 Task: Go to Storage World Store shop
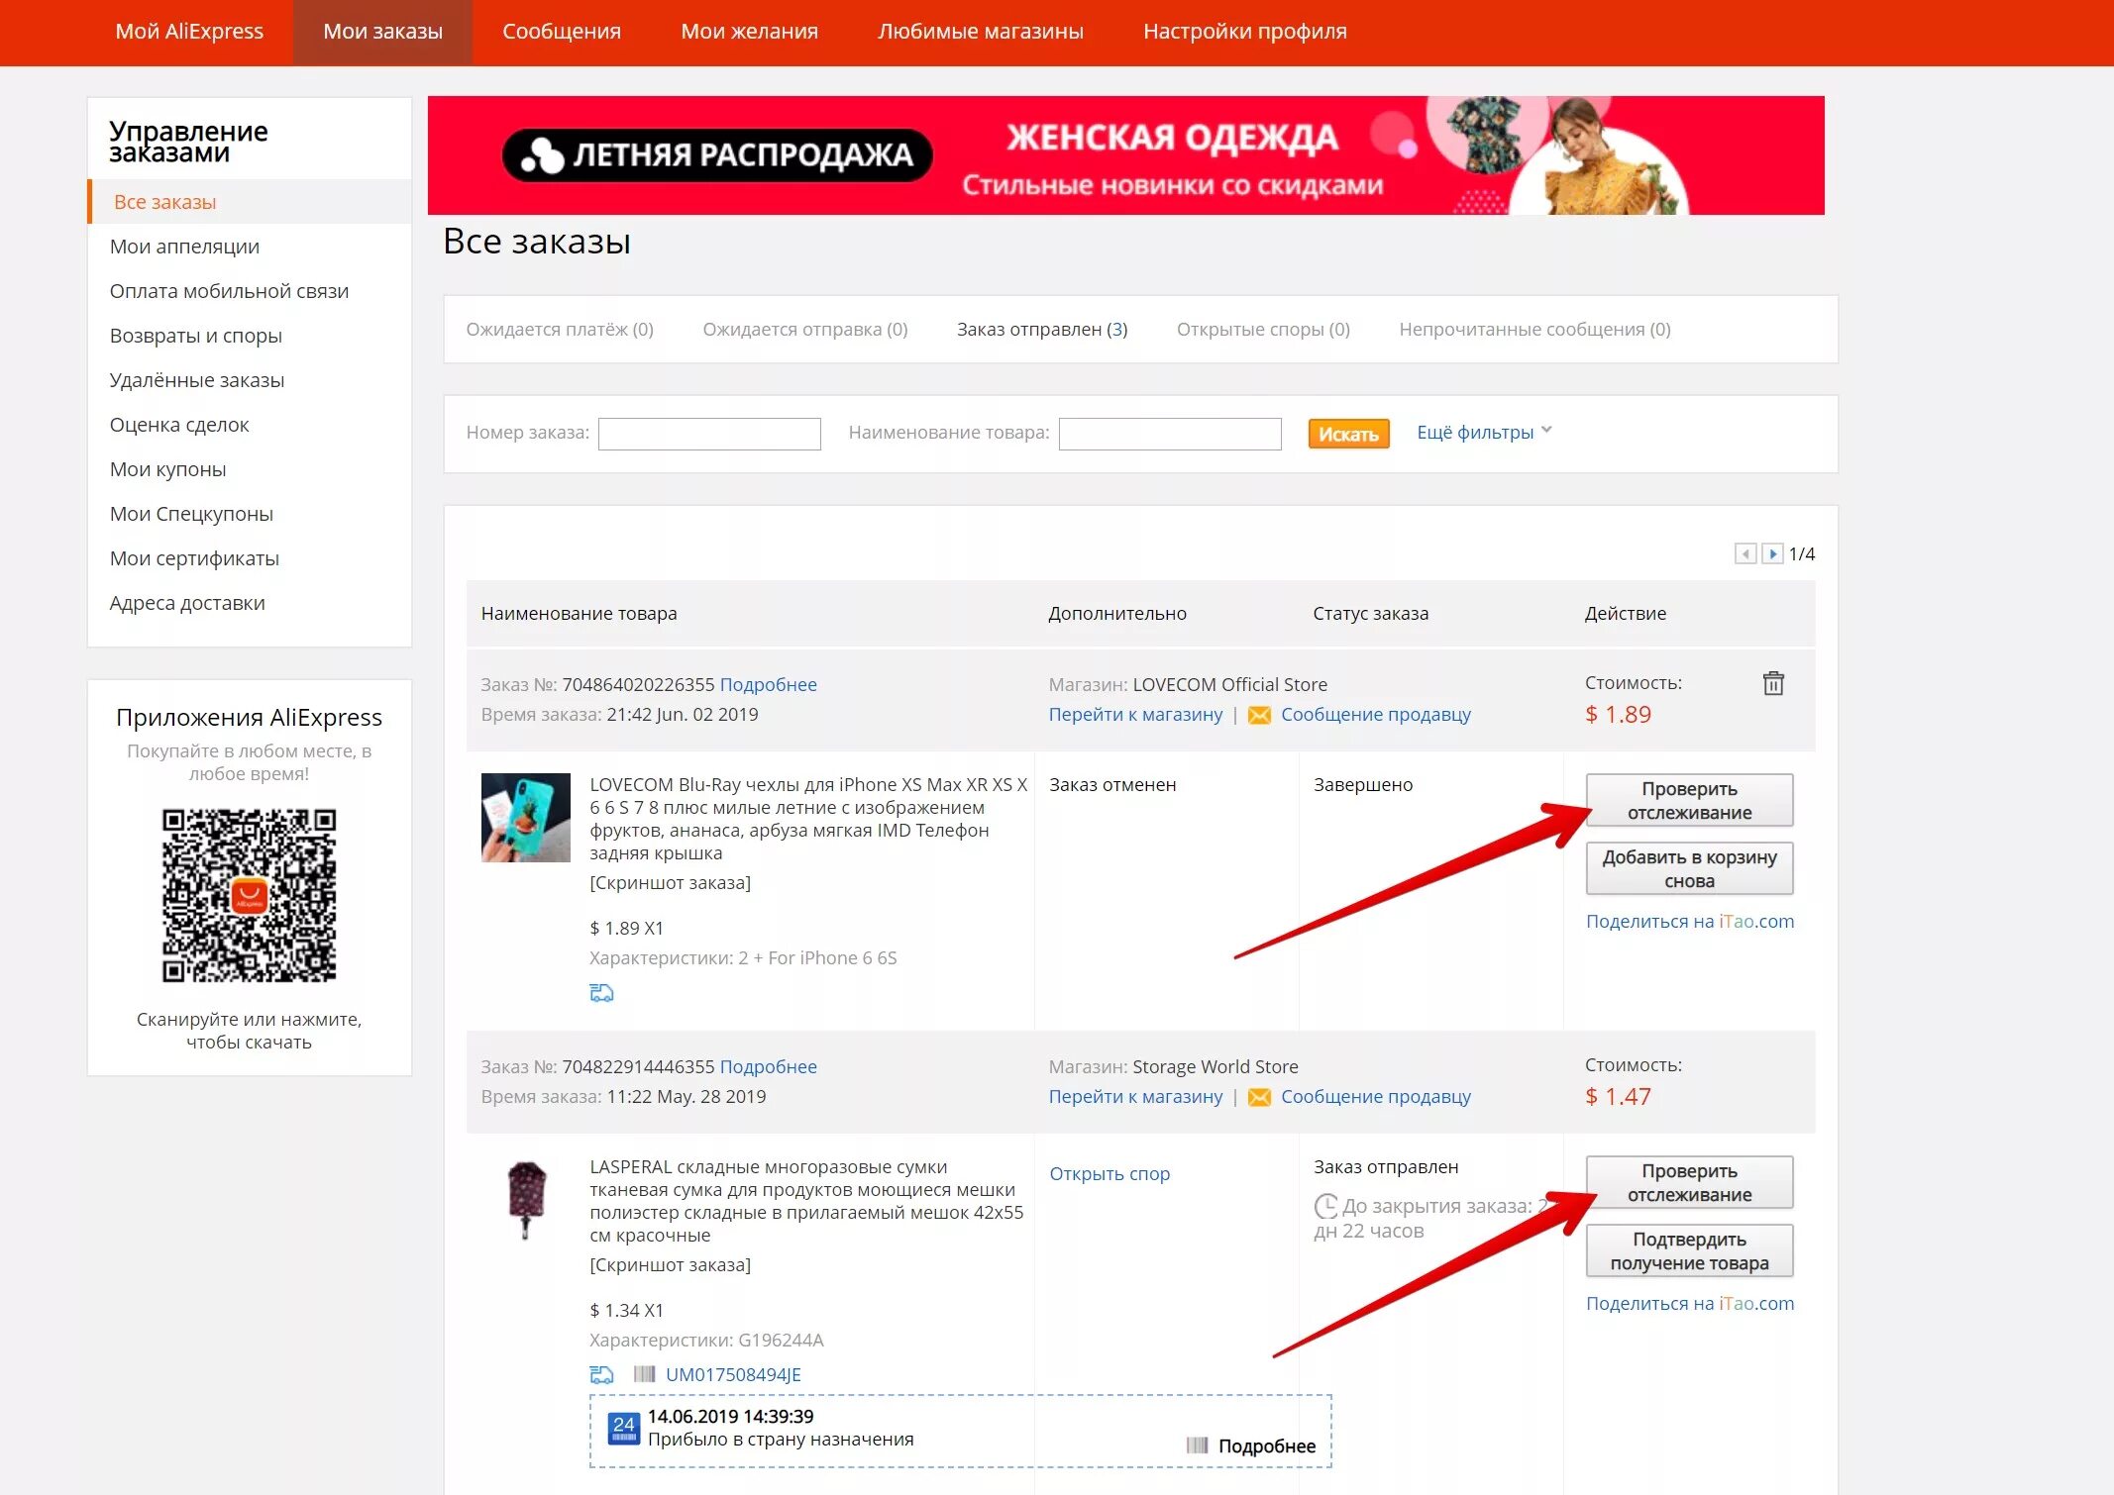tap(1135, 1097)
